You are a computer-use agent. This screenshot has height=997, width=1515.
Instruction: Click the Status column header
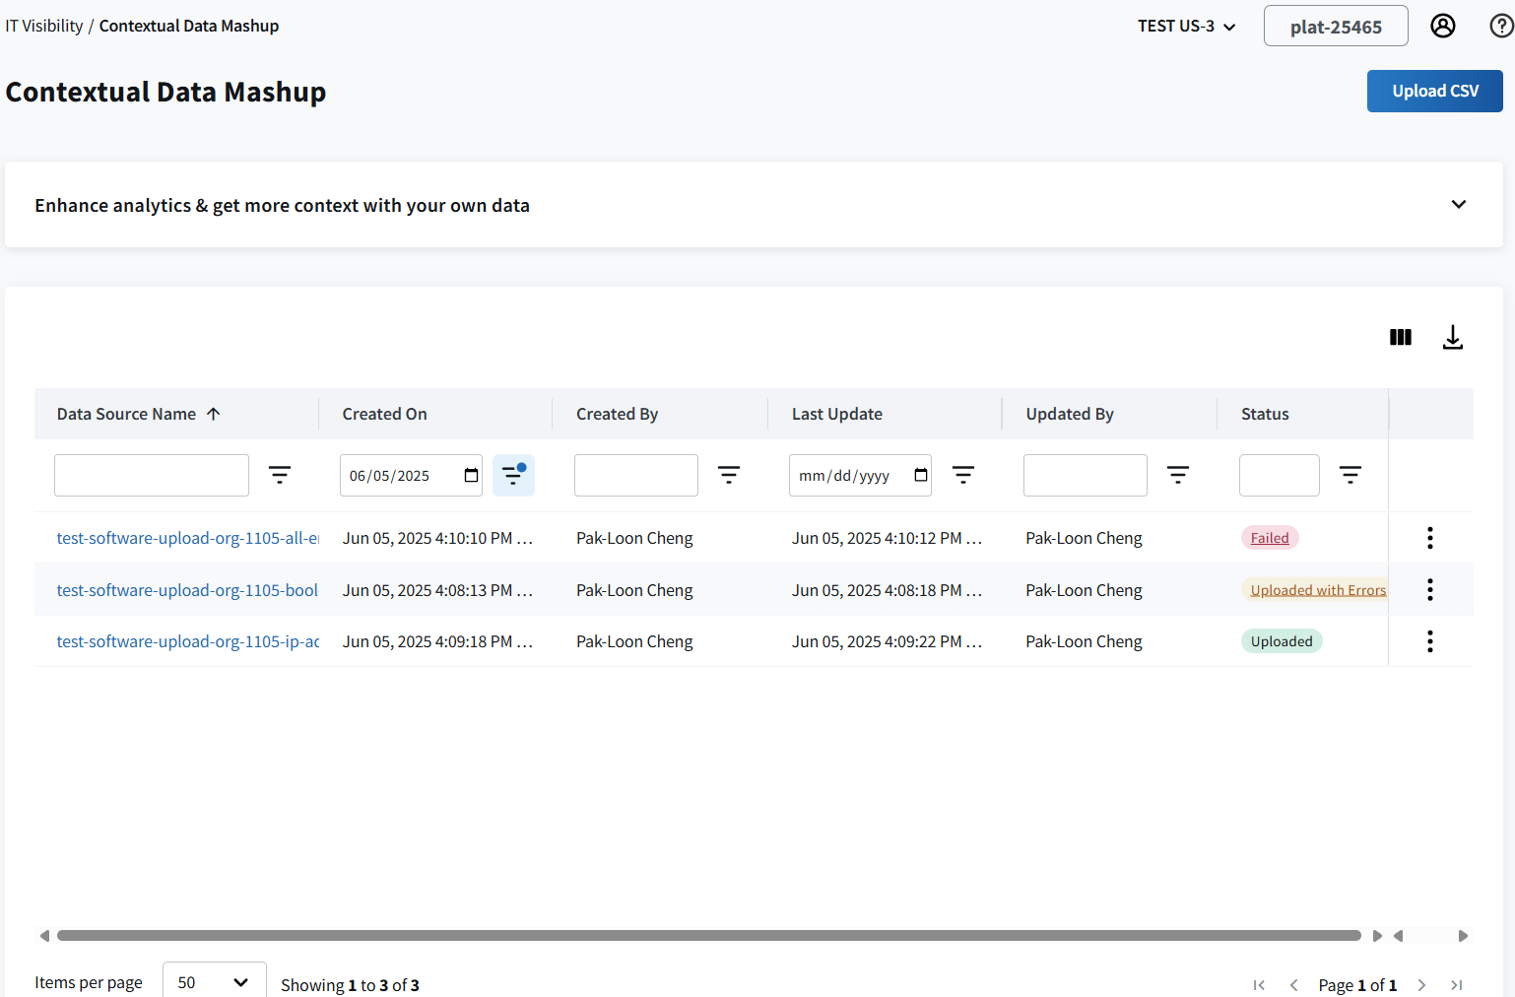(x=1265, y=414)
